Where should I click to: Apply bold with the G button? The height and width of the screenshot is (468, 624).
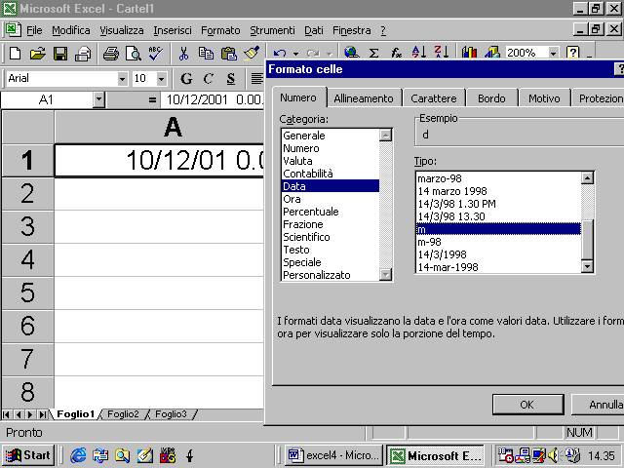click(186, 79)
